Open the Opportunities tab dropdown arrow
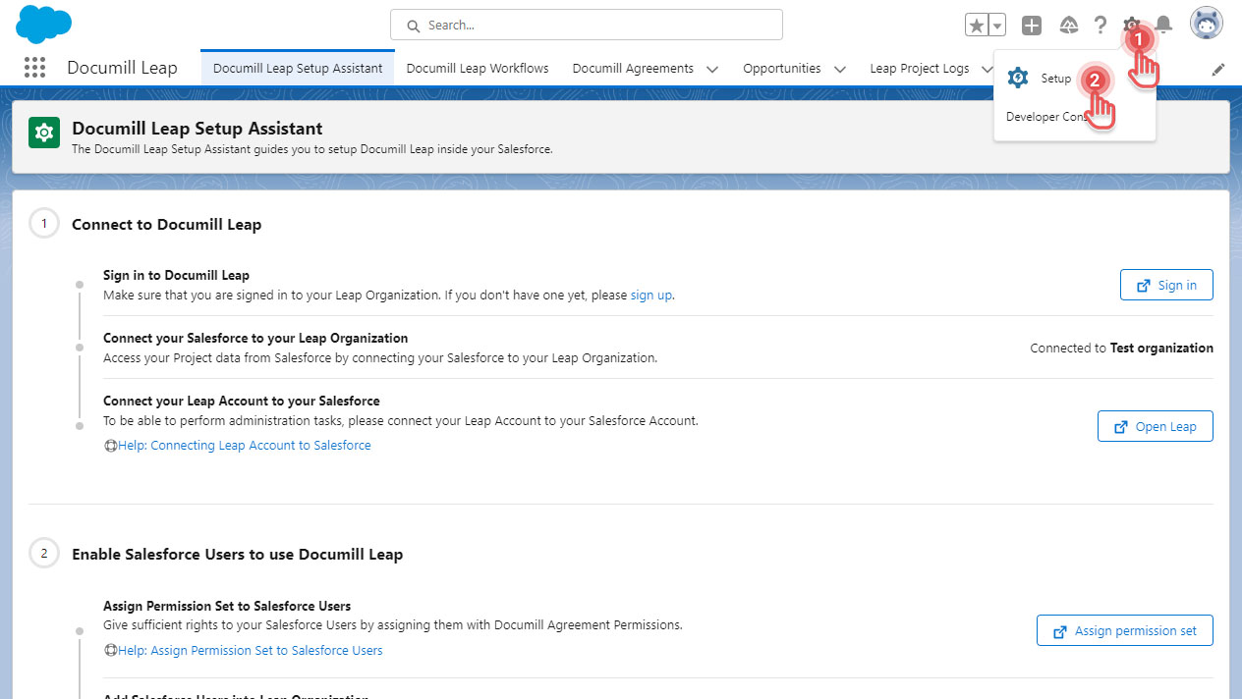This screenshot has height=699, width=1242. [x=840, y=69]
